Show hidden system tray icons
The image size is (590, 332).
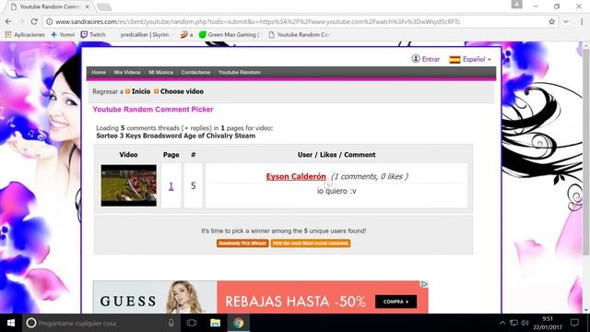pos(502,323)
